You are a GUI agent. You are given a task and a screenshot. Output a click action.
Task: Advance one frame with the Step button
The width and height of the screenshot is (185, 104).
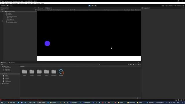coord(96,5)
